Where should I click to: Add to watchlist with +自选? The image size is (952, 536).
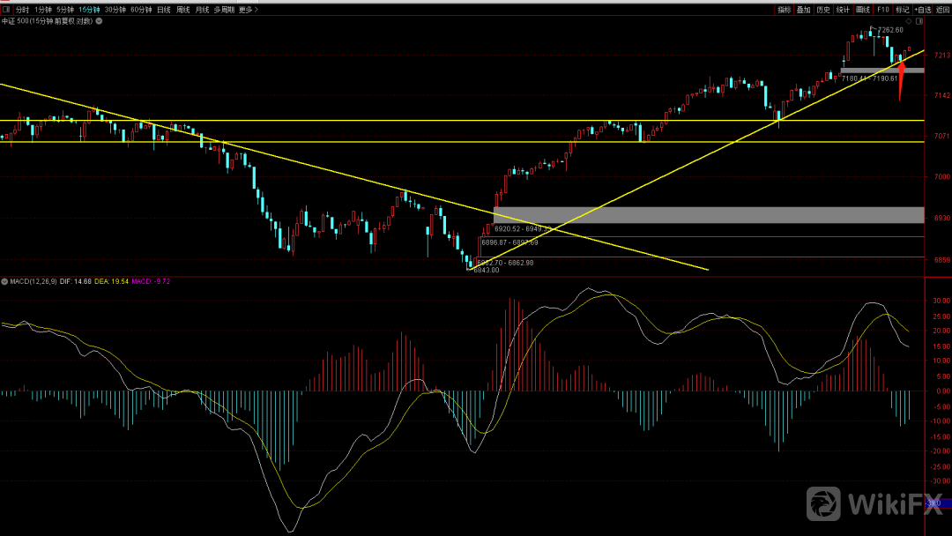[x=921, y=10]
